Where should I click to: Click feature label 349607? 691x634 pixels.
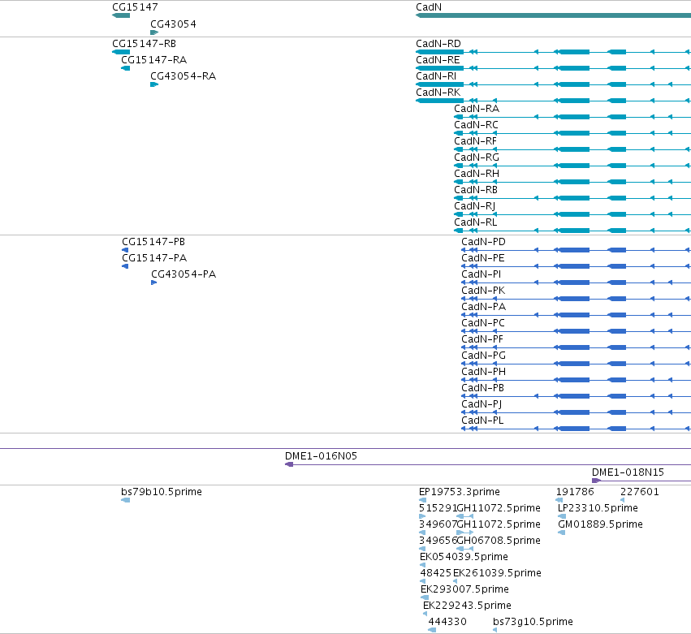point(438,524)
